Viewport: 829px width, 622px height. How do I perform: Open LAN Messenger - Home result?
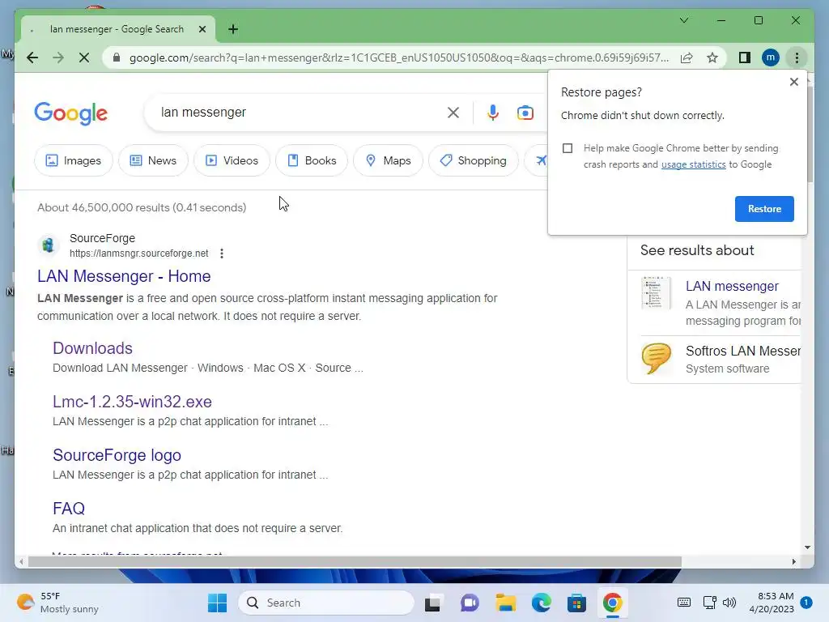[x=124, y=276]
